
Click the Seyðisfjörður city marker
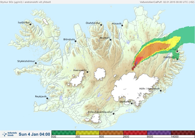click(x=177, y=51)
